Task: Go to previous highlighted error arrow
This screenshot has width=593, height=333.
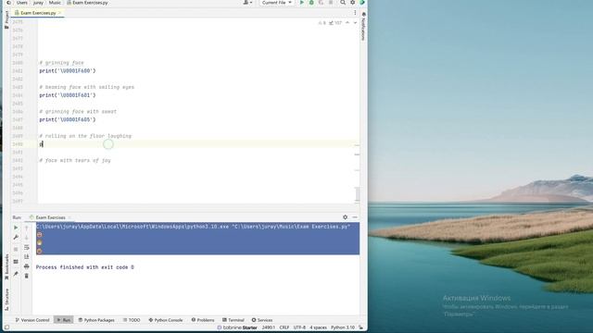Action: tap(347, 23)
